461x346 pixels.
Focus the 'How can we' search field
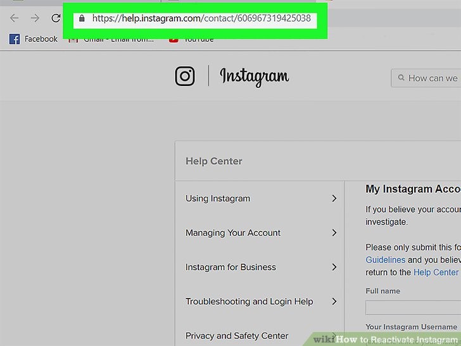pos(426,78)
